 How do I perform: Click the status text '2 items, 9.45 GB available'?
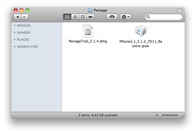(x=98, y=115)
